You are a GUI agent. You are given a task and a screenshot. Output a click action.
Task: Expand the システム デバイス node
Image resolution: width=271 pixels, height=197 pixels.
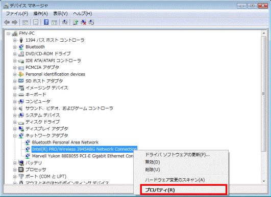(x=15, y=115)
